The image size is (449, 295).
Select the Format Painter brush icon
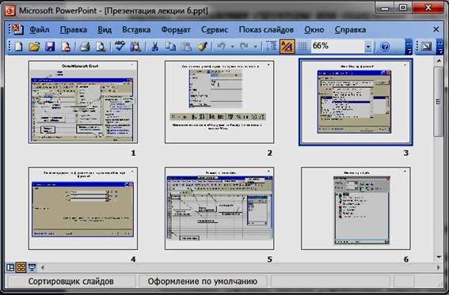(x=203, y=47)
